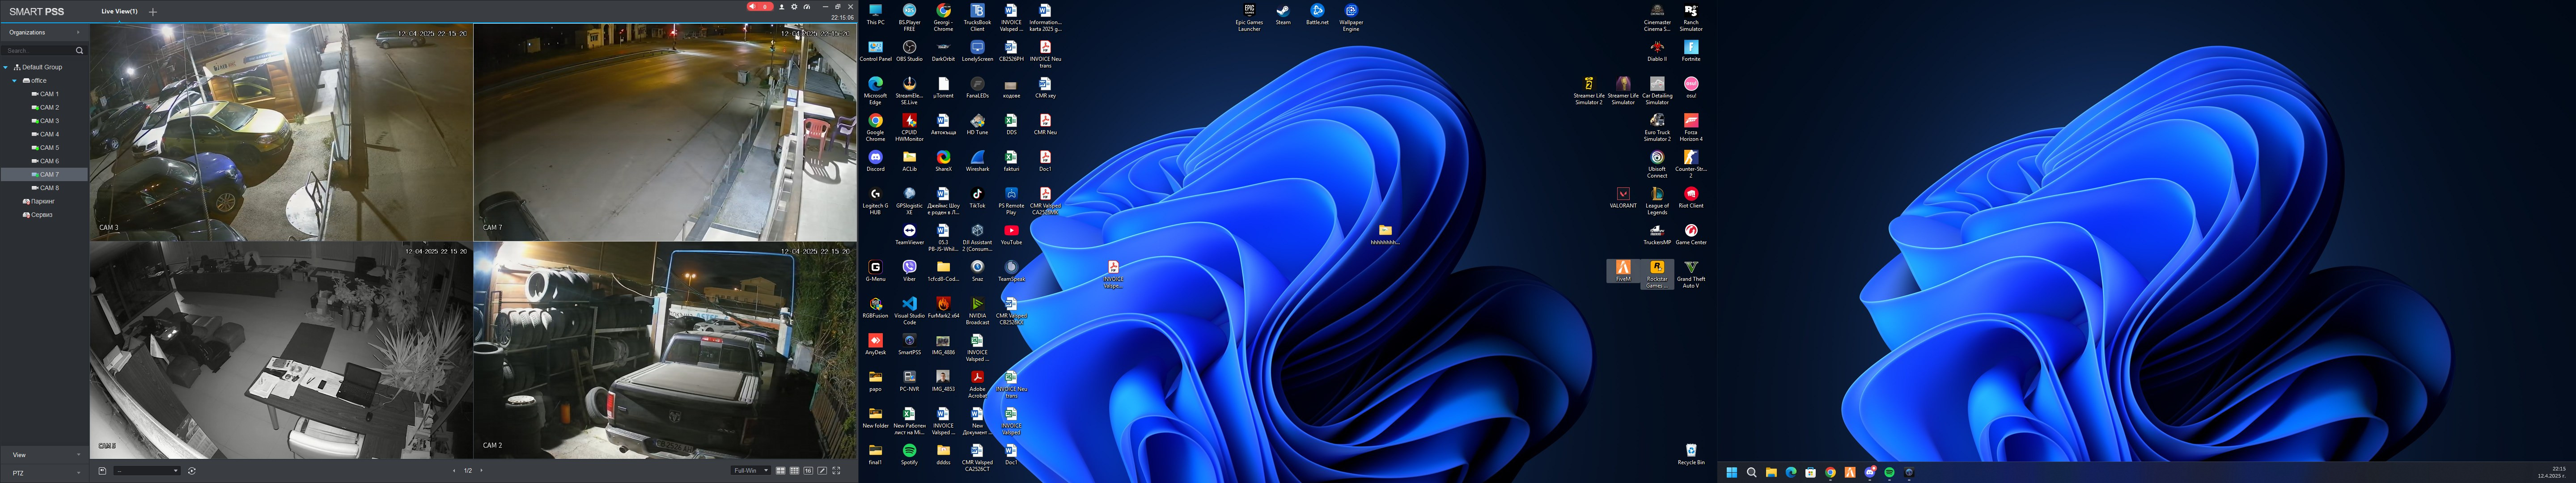Screen dimensions: 2576x483
Task: Open Discord from the taskbar
Action: click(x=1869, y=472)
